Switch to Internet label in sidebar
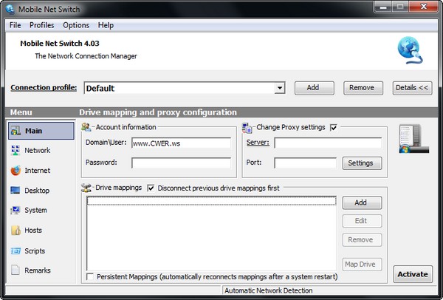The height and width of the screenshot is (300, 443). pos(38,171)
